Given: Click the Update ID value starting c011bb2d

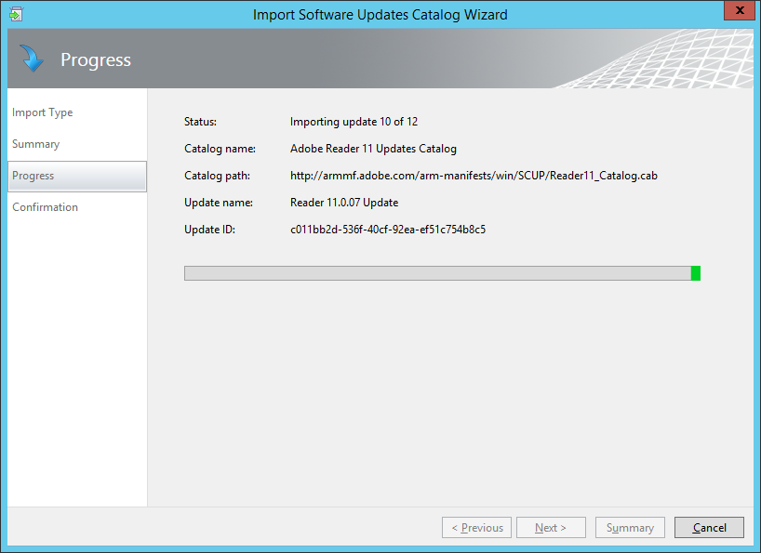Looking at the screenshot, I should (388, 230).
